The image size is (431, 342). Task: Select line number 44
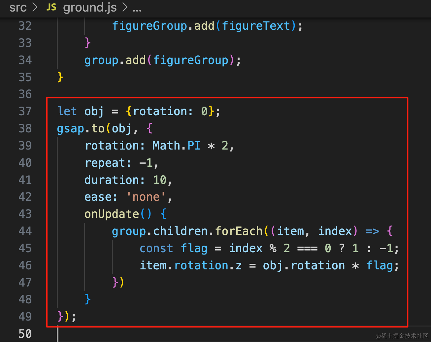[x=25, y=231]
